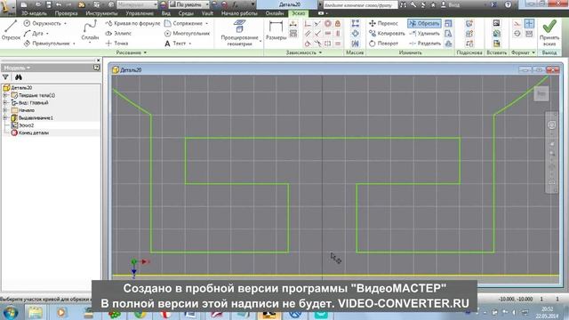This screenshot has height=320, width=569.
Task: Select the Дуга arc tool
Action: click(x=34, y=34)
